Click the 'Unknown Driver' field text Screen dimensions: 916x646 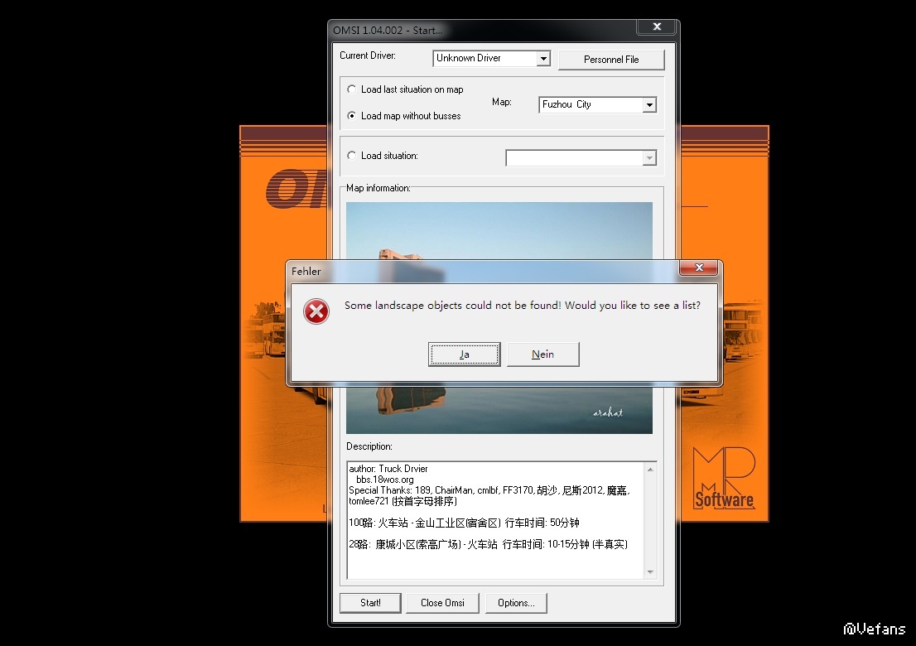[x=469, y=59]
